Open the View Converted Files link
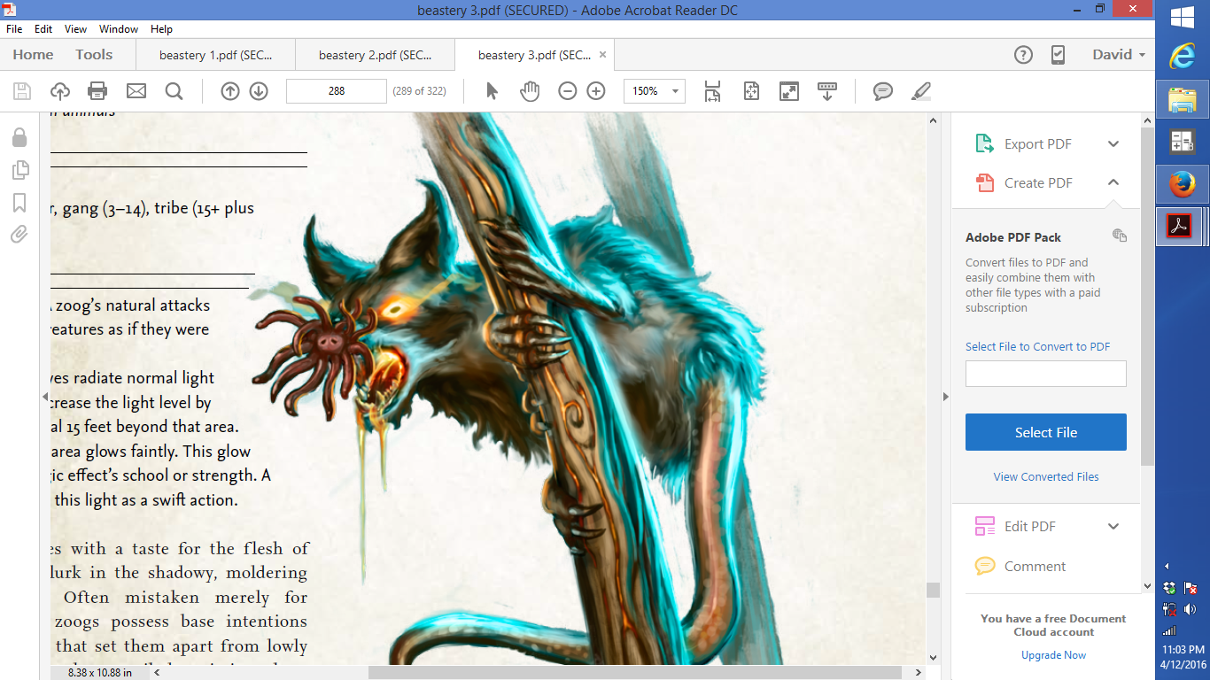The height and width of the screenshot is (680, 1210). (1045, 476)
